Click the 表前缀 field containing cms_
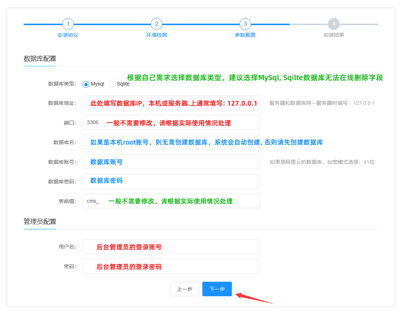Viewport: 400px width, 313px height. [171, 201]
